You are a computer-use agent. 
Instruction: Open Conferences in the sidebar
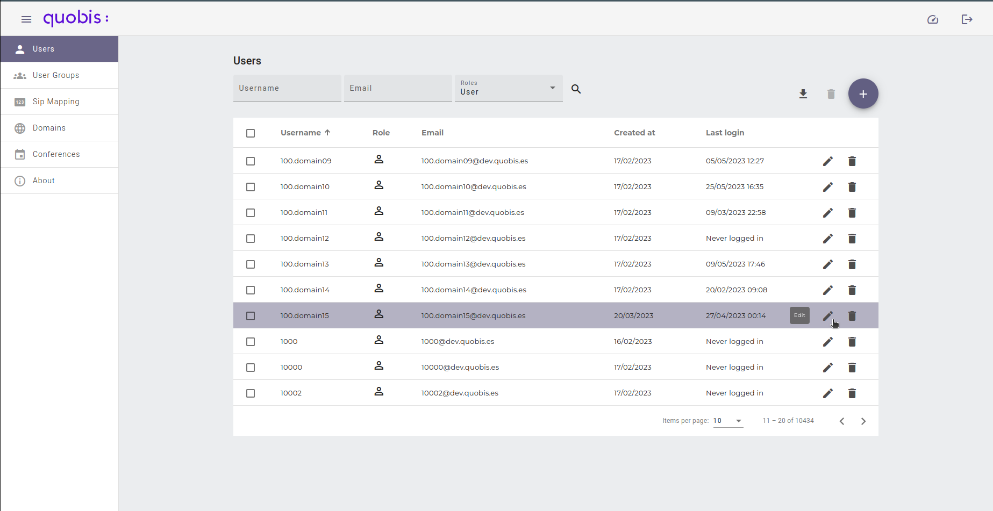(59, 154)
